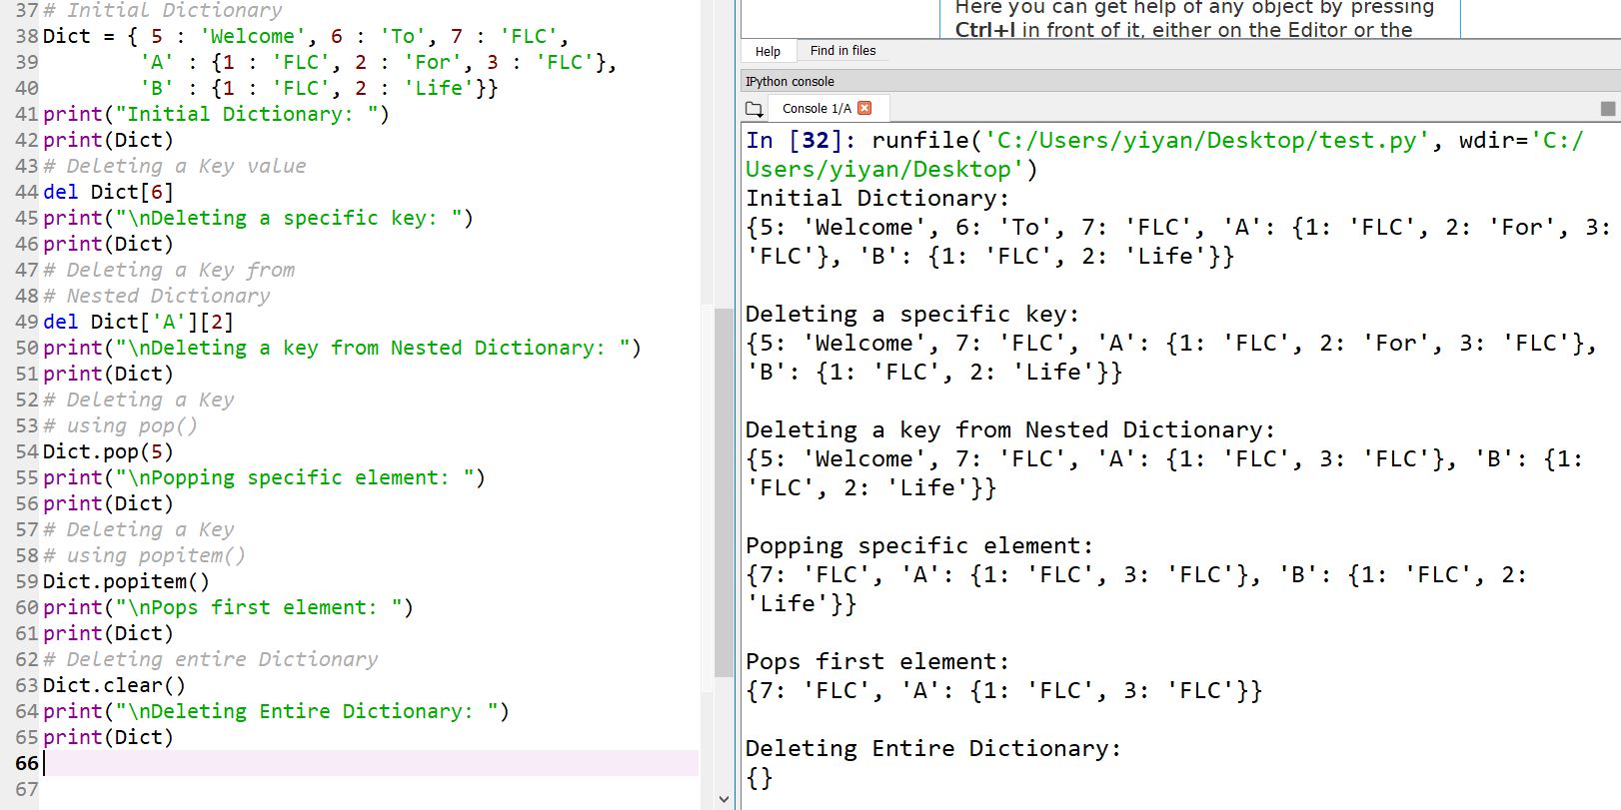Click the Dict.popitem() statement in the editor

coord(126,581)
